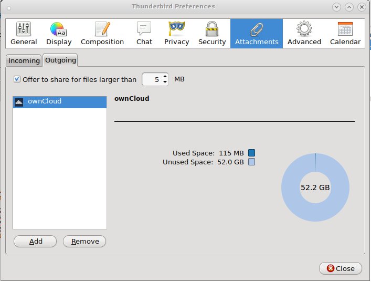
Task: Open the Calendar preferences pane
Action: [x=345, y=34]
